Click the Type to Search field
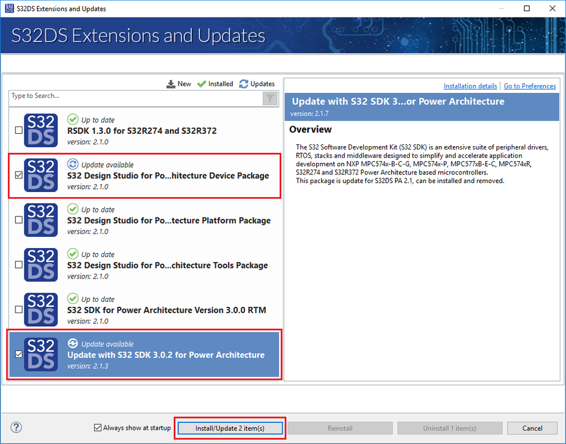Viewport: 566px width, 444px height. pyautogui.click(x=135, y=99)
